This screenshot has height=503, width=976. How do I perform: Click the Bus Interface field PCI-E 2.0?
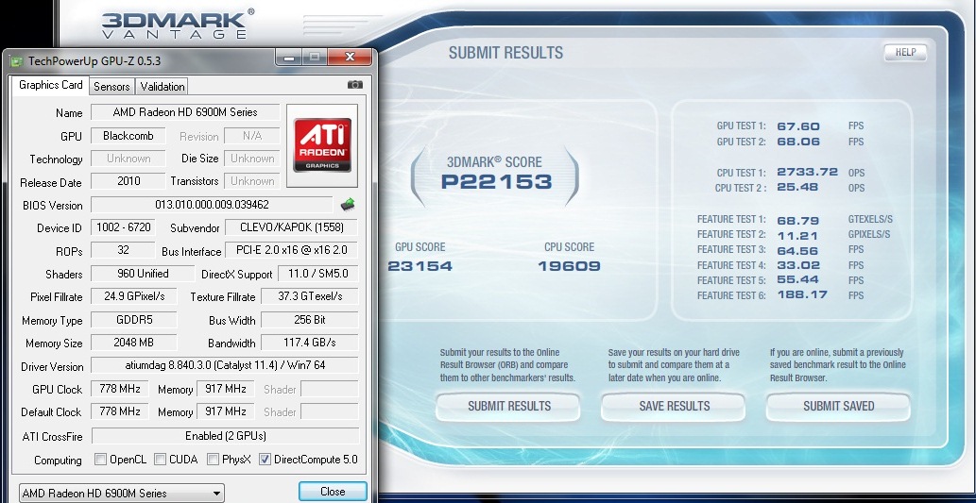[x=291, y=250]
